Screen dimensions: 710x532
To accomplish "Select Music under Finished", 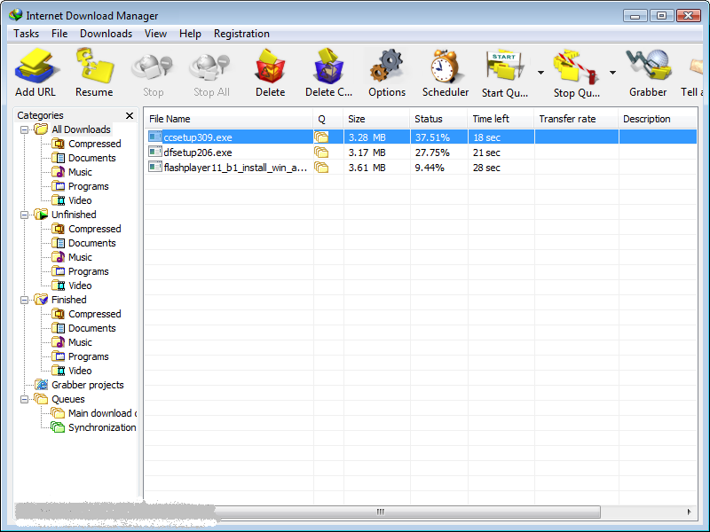I will coord(80,342).
